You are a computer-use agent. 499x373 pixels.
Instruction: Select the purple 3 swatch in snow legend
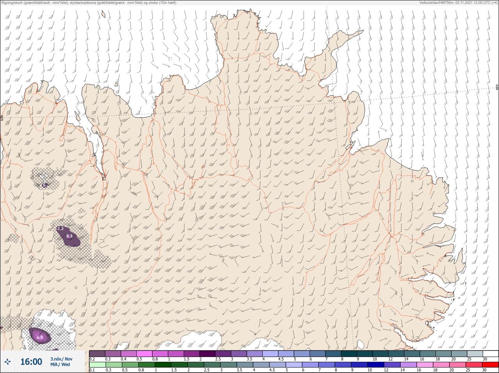(239, 354)
